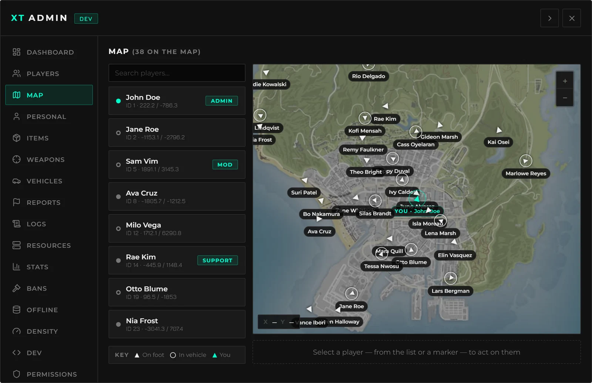Click the YOU John Doe map label

tap(417, 211)
